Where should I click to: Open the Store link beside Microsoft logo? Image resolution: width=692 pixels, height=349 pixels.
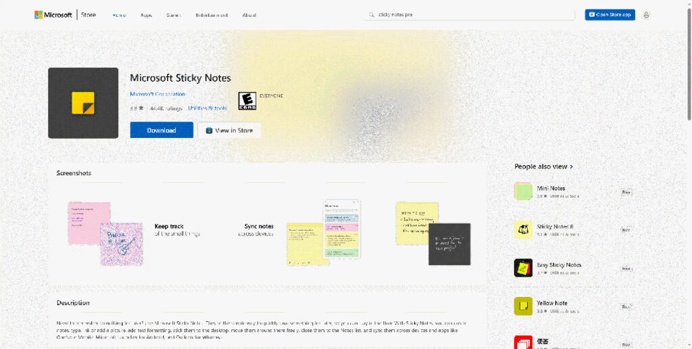click(89, 15)
